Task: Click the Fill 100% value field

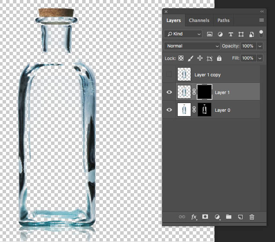Action: pos(248,58)
